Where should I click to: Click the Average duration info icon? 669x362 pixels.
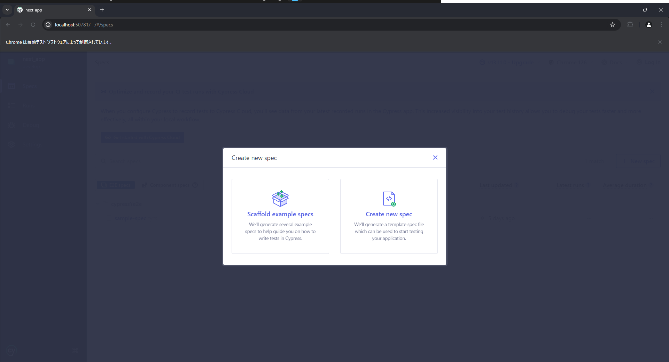click(651, 185)
